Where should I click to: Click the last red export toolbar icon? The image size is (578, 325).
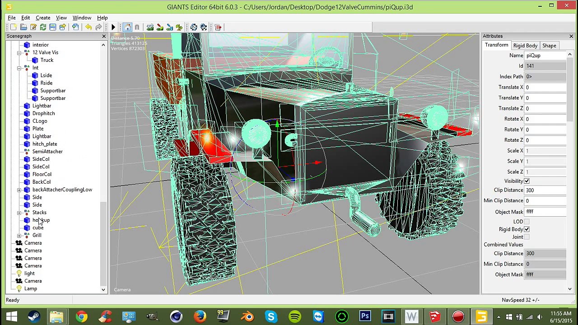coord(218,28)
